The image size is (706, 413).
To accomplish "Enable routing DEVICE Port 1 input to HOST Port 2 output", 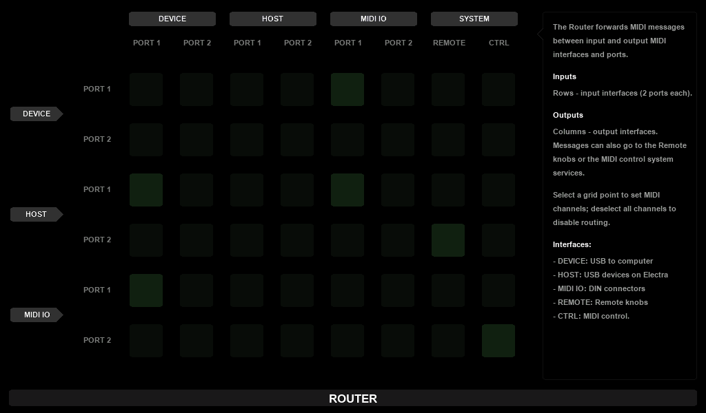I will pos(297,89).
